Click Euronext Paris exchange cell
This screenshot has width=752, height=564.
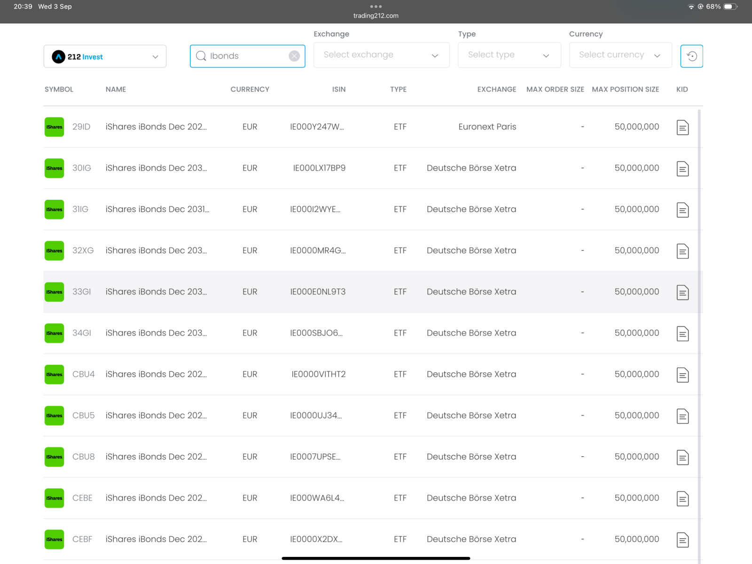[487, 127]
